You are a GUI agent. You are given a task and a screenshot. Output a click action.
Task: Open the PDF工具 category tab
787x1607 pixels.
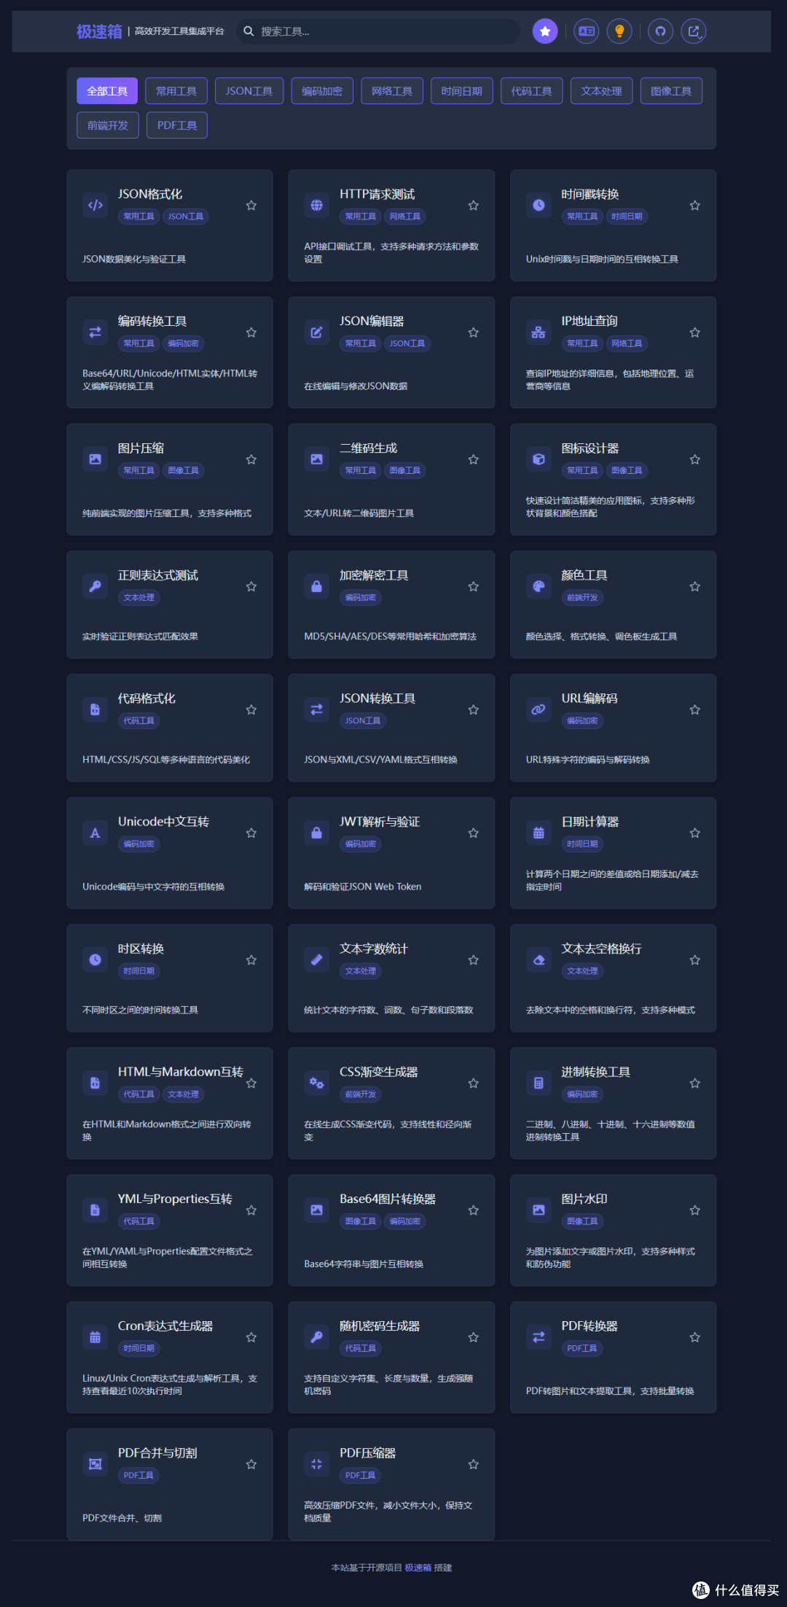click(177, 125)
